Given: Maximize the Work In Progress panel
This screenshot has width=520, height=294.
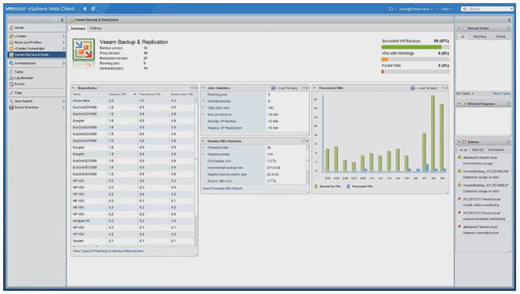Looking at the screenshot, I should (x=508, y=104).
